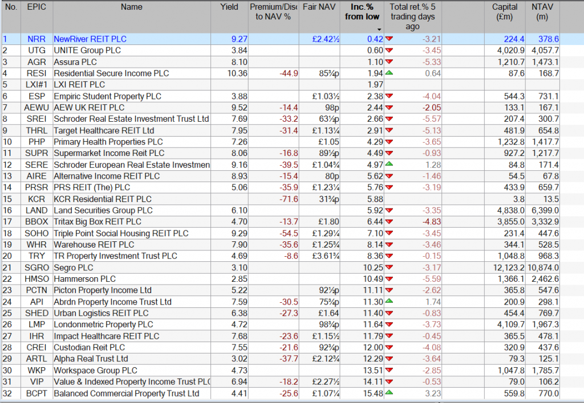
Task: Click Segro capital value 12,123.2
Action: click(508, 268)
